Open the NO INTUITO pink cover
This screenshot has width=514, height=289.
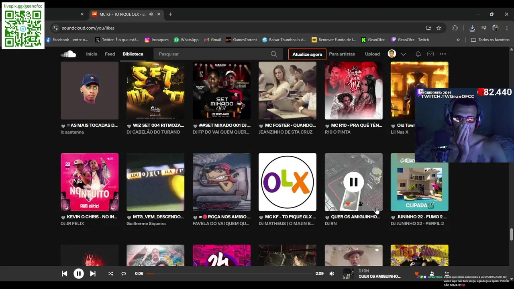click(90, 182)
